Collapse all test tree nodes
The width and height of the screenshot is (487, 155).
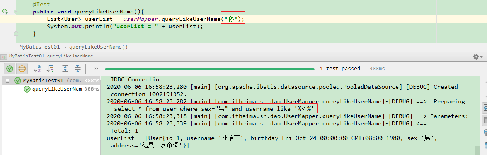pyautogui.click(x=78, y=69)
